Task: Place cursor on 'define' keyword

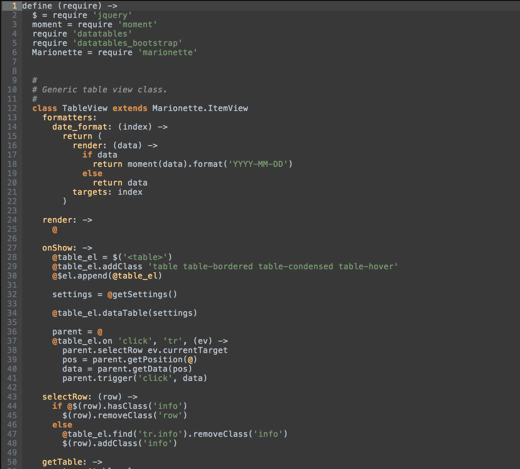Action: [37, 6]
